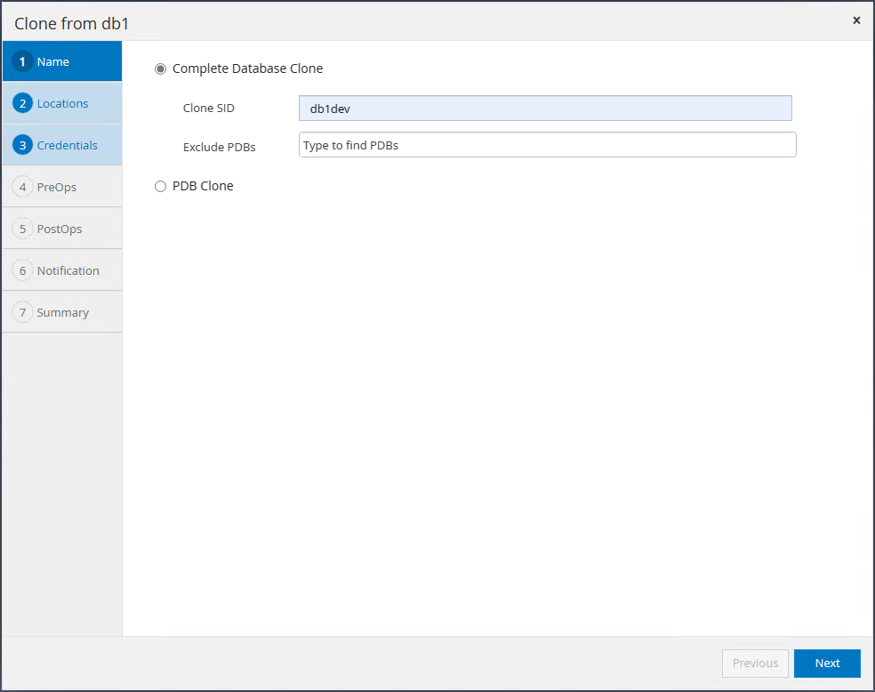Click the number 3 circle beside Credentials
The height and width of the screenshot is (692, 875).
(x=23, y=145)
